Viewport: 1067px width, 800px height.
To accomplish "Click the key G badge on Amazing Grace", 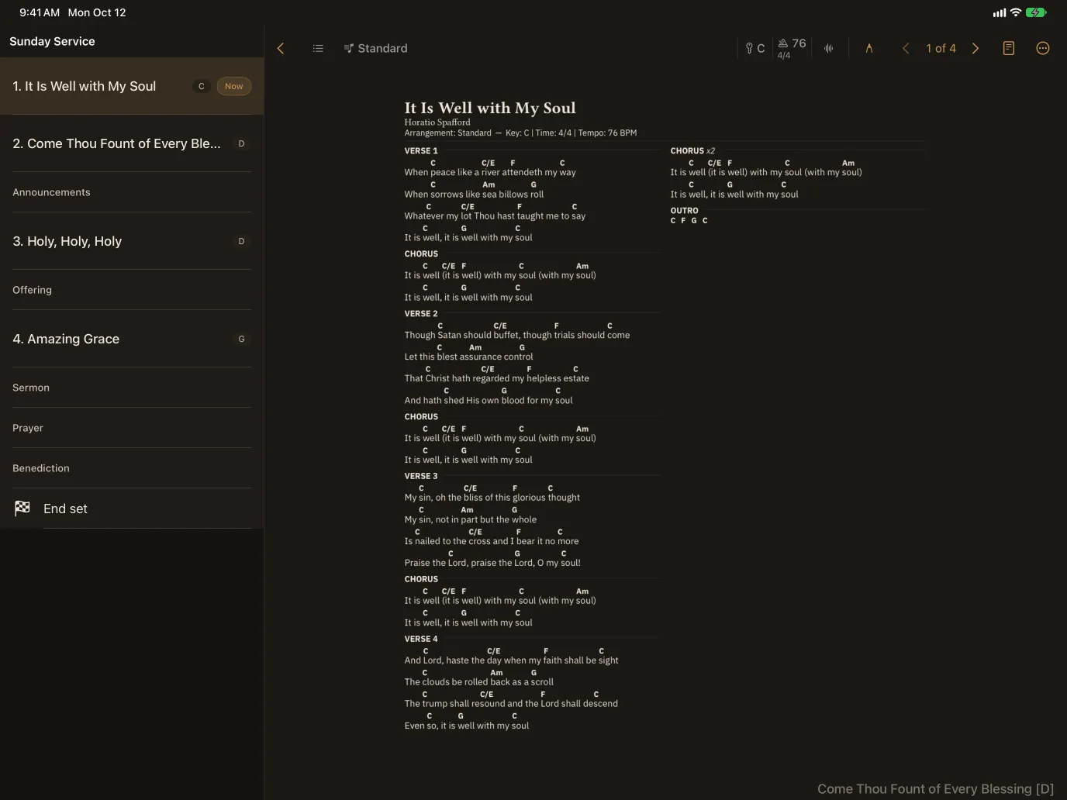I will click(241, 339).
